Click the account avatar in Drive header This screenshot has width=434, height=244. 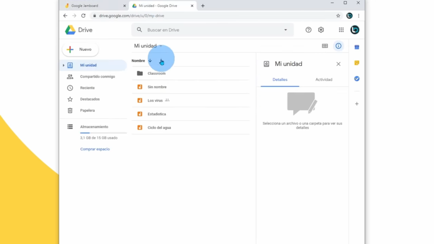355,30
